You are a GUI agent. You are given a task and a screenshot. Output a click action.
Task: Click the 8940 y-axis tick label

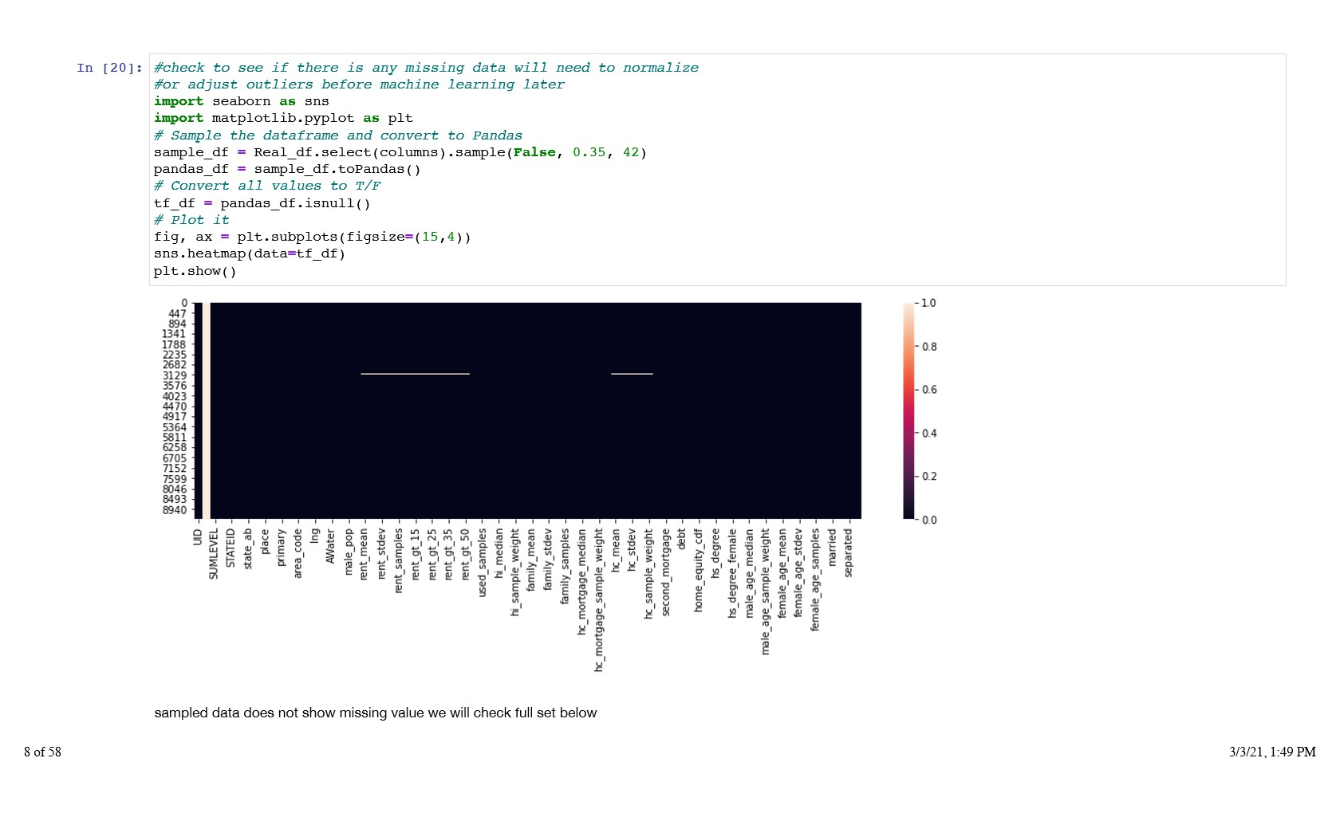pos(174,511)
